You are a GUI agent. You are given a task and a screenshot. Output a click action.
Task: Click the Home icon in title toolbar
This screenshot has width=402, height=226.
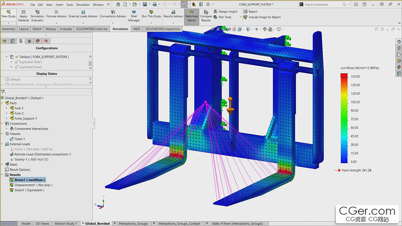tap(118, 5)
